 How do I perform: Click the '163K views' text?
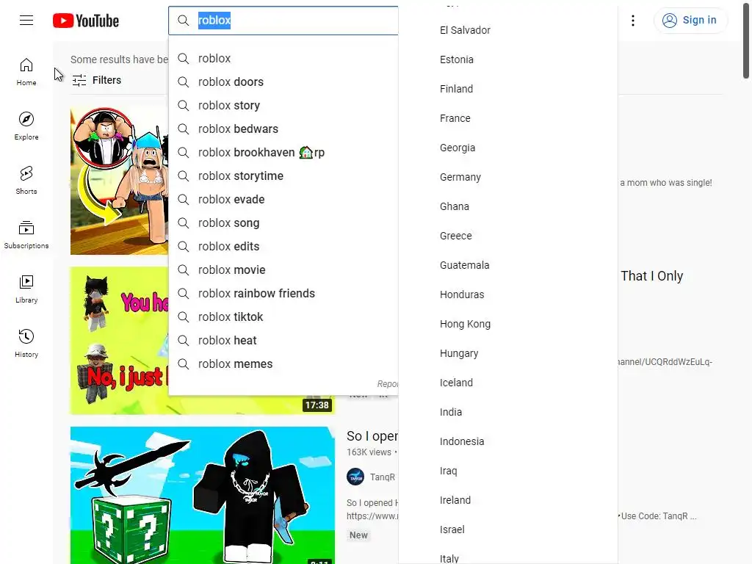[x=369, y=452]
